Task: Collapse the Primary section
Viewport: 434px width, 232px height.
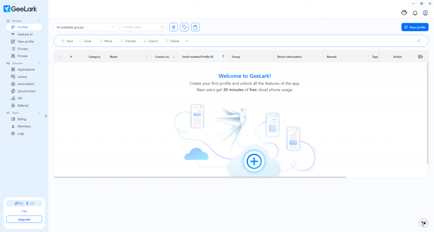Action: click(x=39, y=21)
